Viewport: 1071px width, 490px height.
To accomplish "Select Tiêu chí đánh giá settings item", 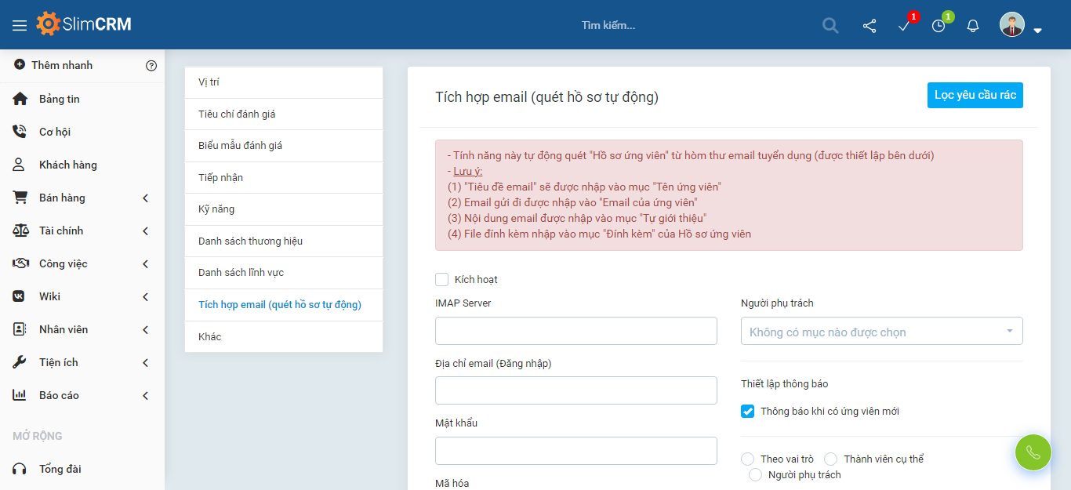I will coord(237,114).
